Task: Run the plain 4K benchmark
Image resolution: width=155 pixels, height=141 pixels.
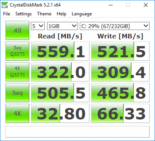Action: point(17,113)
